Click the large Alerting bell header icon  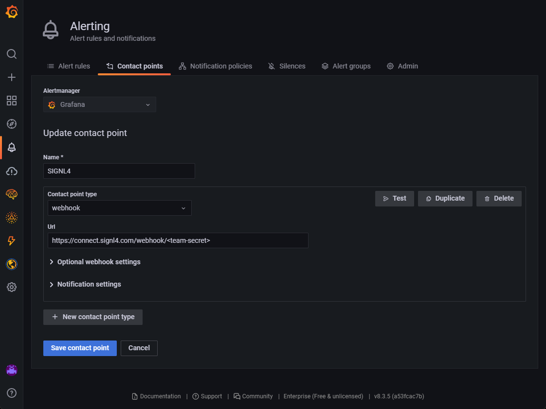point(51,30)
